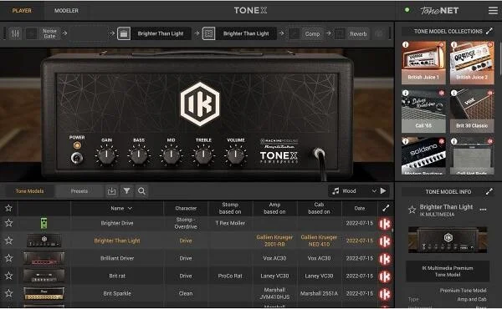Select the Tone Models tab
Viewport: 502px width, 309px height.
[x=29, y=191]
